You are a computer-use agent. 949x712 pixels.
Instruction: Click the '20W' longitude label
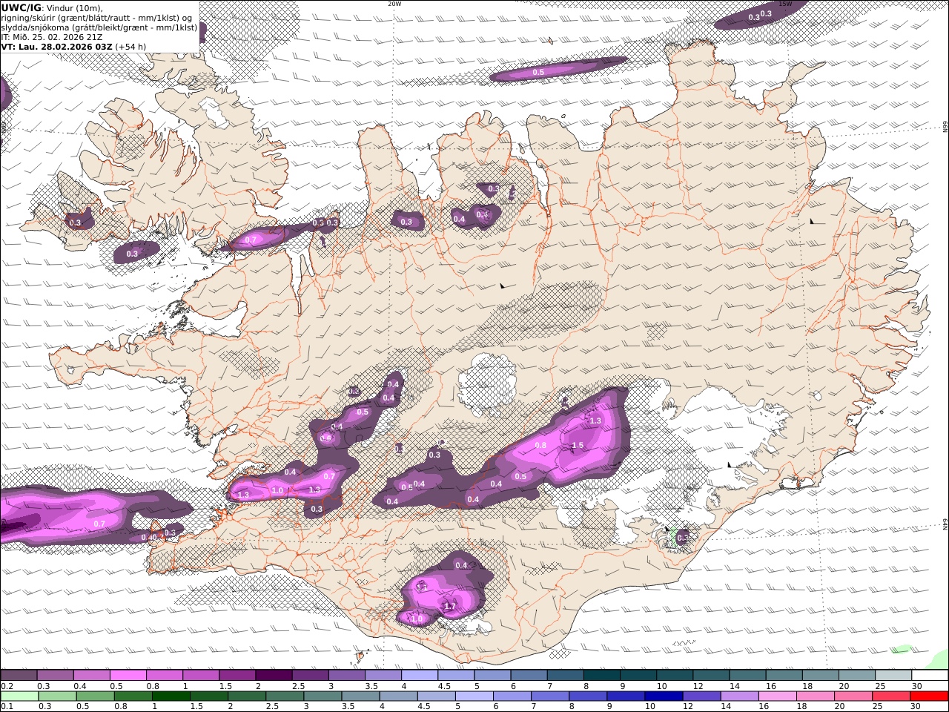click(394, 4)
